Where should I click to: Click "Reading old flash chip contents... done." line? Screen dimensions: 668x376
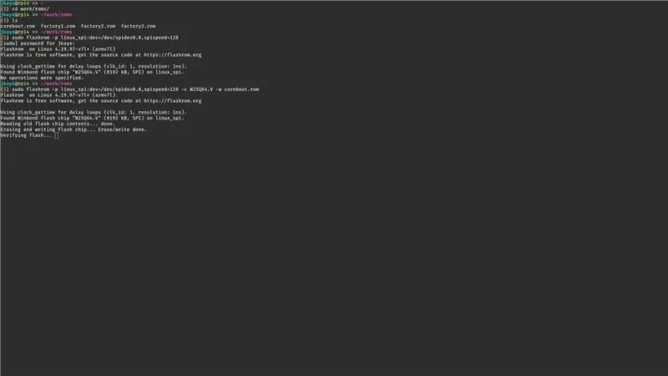[x=58, y=124]
